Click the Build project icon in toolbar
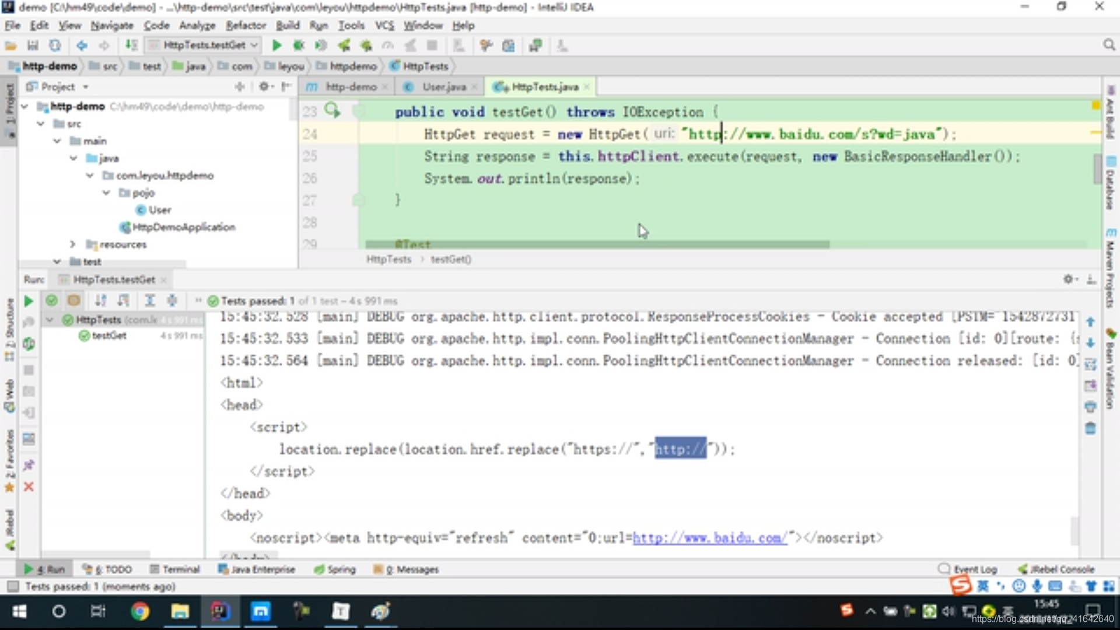1120x630 pixels. (x=132, y=45)
